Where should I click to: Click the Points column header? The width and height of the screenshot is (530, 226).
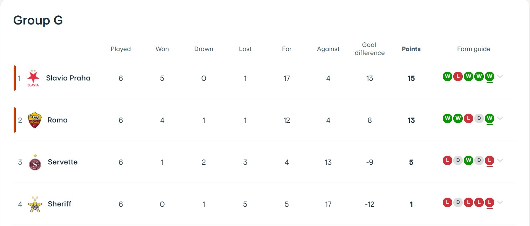point(411,49)
